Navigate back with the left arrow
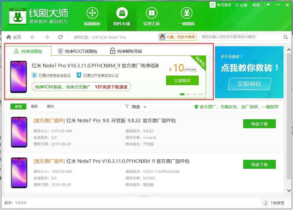This screenshot has width=293, height=210. click(x=33, y=37)
